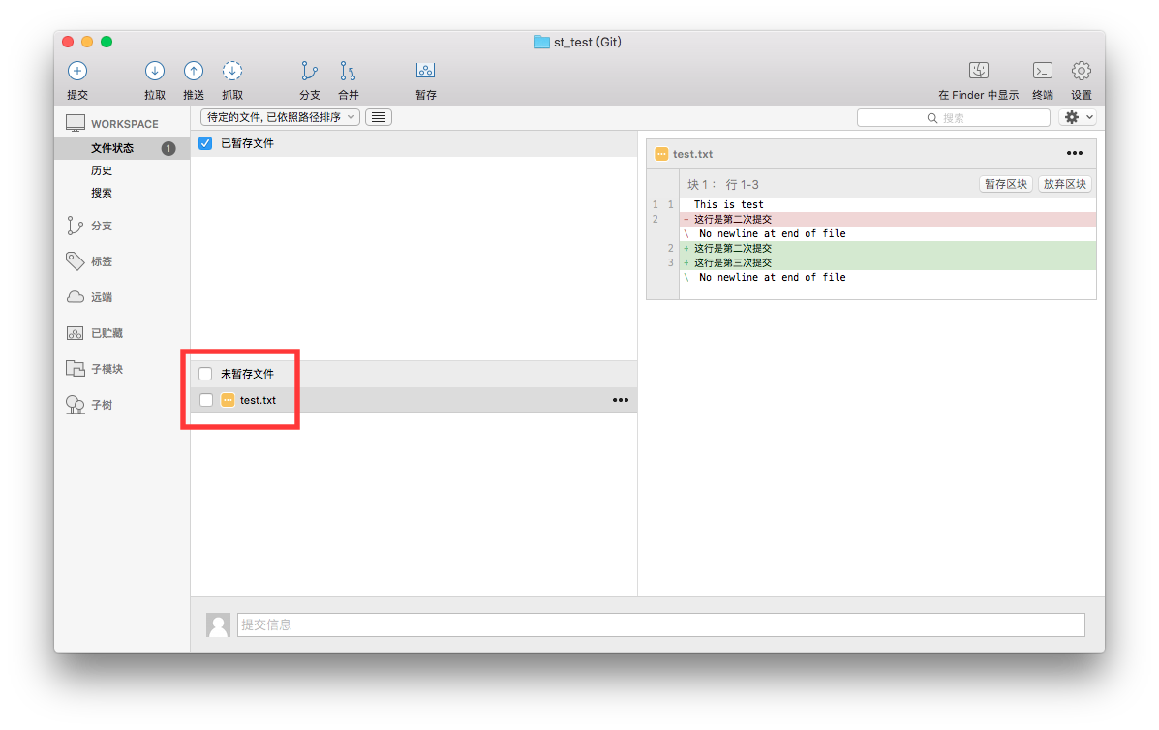Click the 块 1: 行 1-3 hunk header

click(x=723, y=185)
